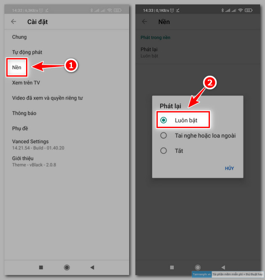Open the Chung settings entry
This screenshot has width=265, height=280.
(x=67, y=37)
